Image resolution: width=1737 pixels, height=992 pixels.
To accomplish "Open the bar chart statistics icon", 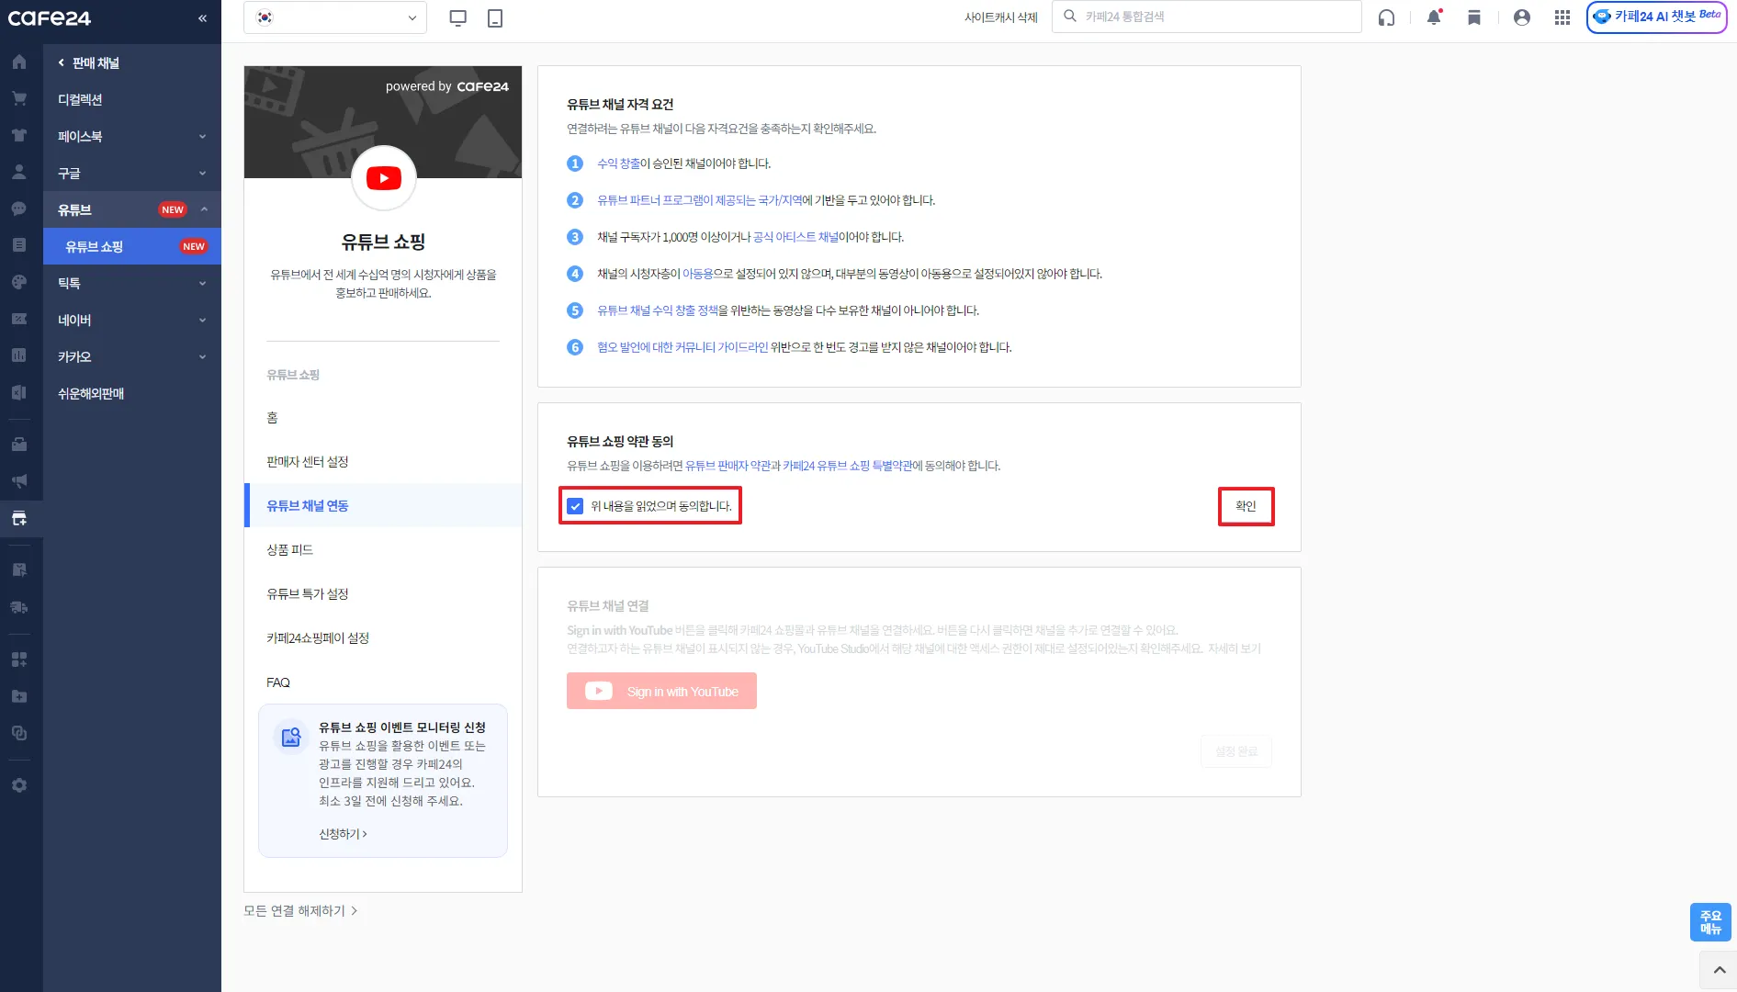I will tap(19, 355).
